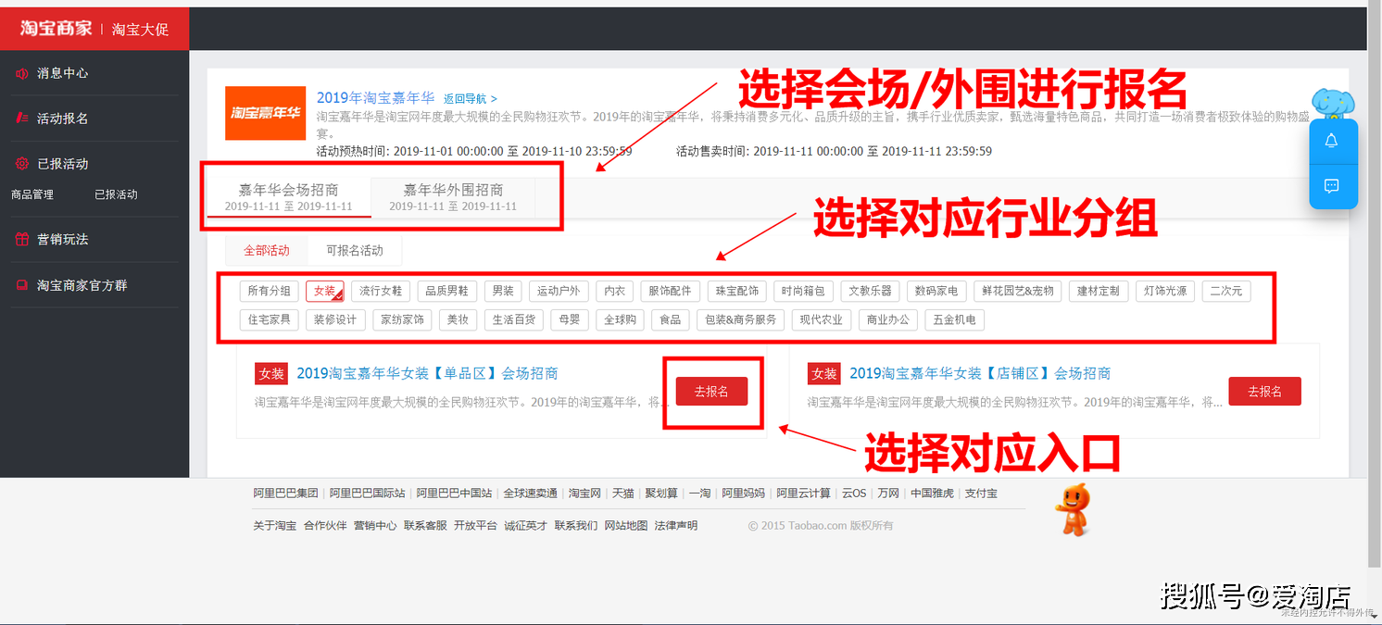The height and width of the screenshot is (625, 1382).
Task: Select 流行女鞋 category filter
Action: click(x=381, y=291)
